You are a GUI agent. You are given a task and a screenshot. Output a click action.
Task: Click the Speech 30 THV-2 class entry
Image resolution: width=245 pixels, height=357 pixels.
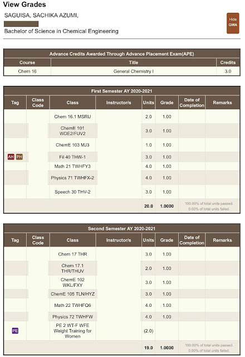(72, 192)
